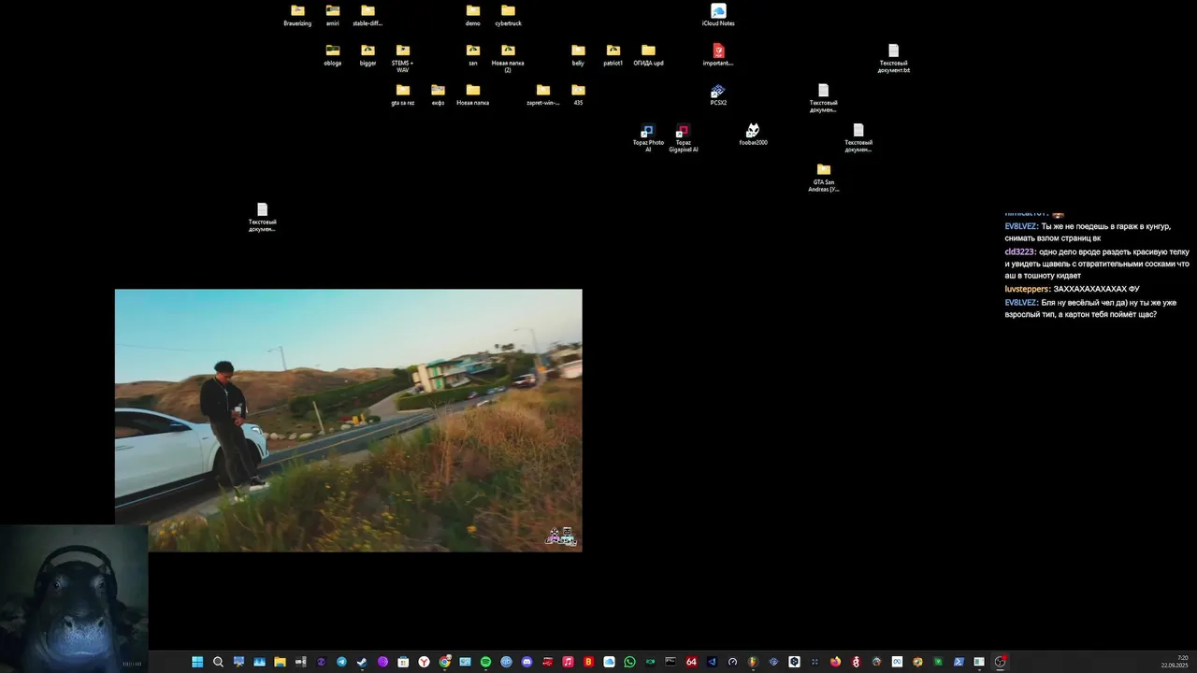
Task: Click the message starting "одно дело вроде"
Action: pos(1097,264)
